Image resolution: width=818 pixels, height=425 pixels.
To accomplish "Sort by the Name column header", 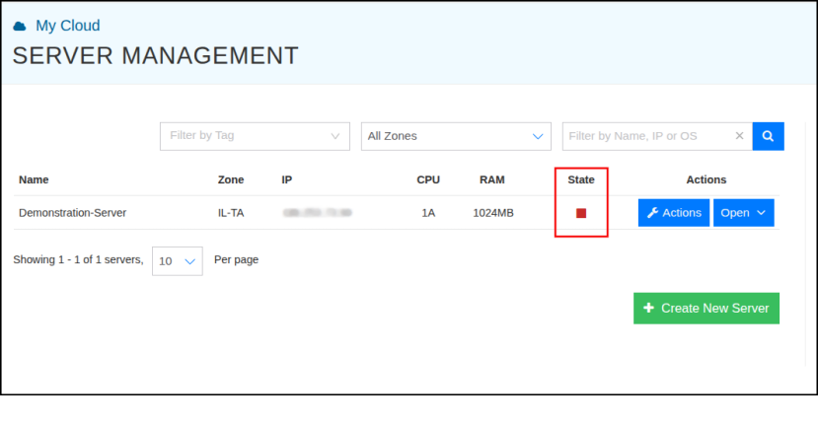I will coord(34,179).
